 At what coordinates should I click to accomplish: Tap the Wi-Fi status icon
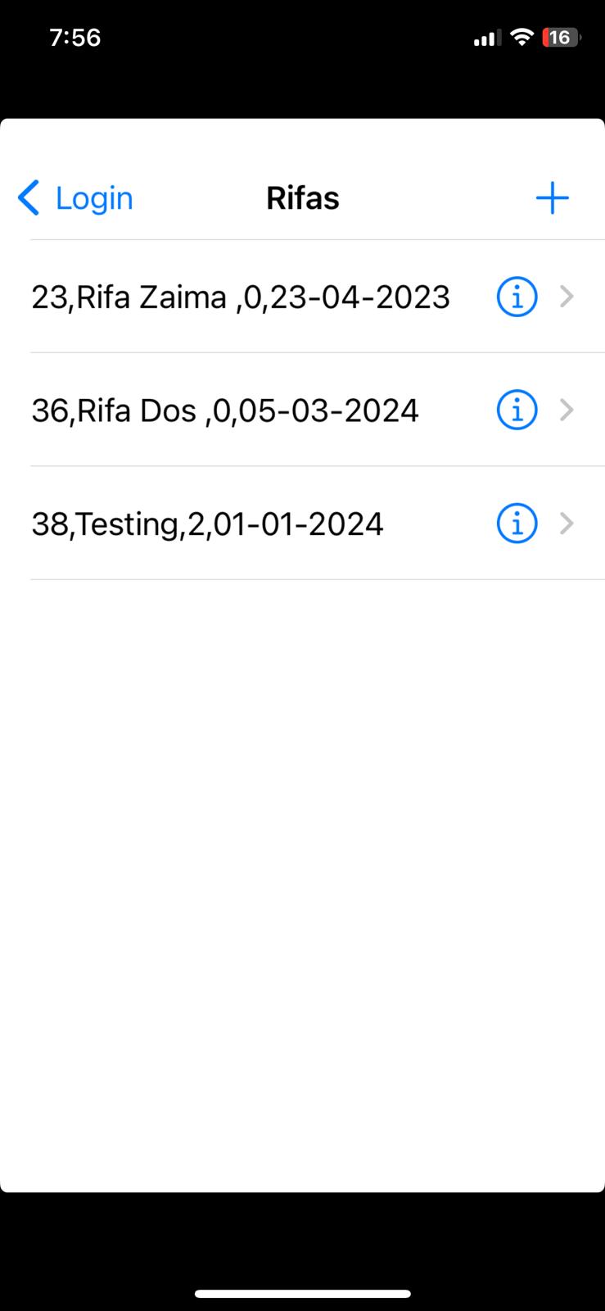(x=521, y=37)
